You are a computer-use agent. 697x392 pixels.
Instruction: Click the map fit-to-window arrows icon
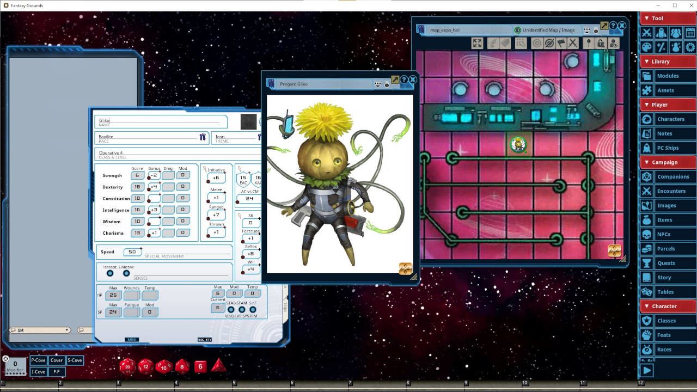click(x=477, y=44)
